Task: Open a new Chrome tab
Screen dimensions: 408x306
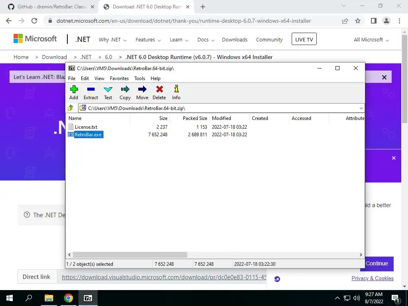Action: click(x=203, y=7)
